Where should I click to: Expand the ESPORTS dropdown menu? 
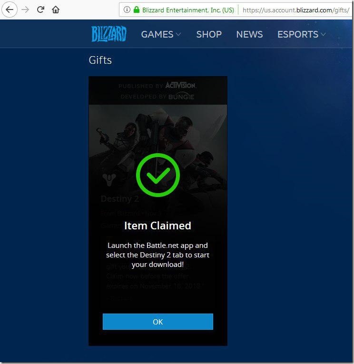302,34
